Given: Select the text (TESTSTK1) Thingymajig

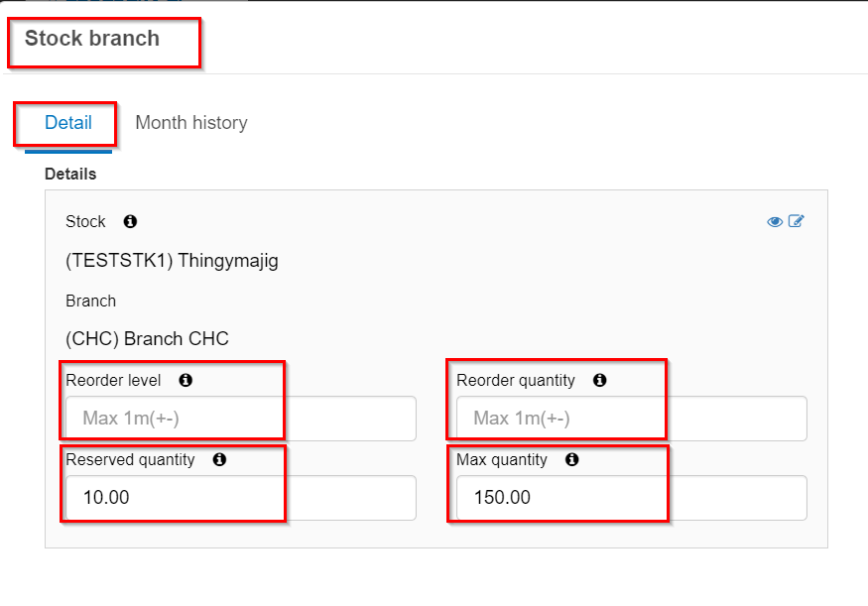Looking at the screenshot, I should (x=172, y=260).
